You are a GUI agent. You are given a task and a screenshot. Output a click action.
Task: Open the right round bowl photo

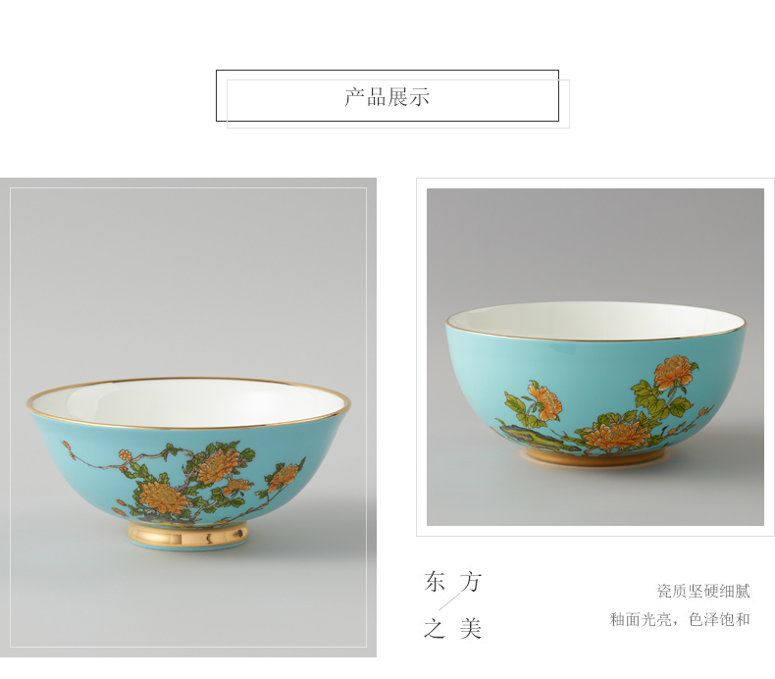(x=595, y=356)
